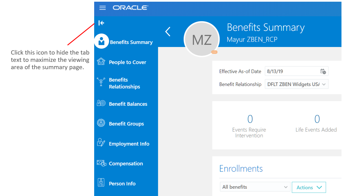This screenshot has width=342, height=196.
Task: Switch to the Benefit Balances tab
Action: (x=128, y=104)
